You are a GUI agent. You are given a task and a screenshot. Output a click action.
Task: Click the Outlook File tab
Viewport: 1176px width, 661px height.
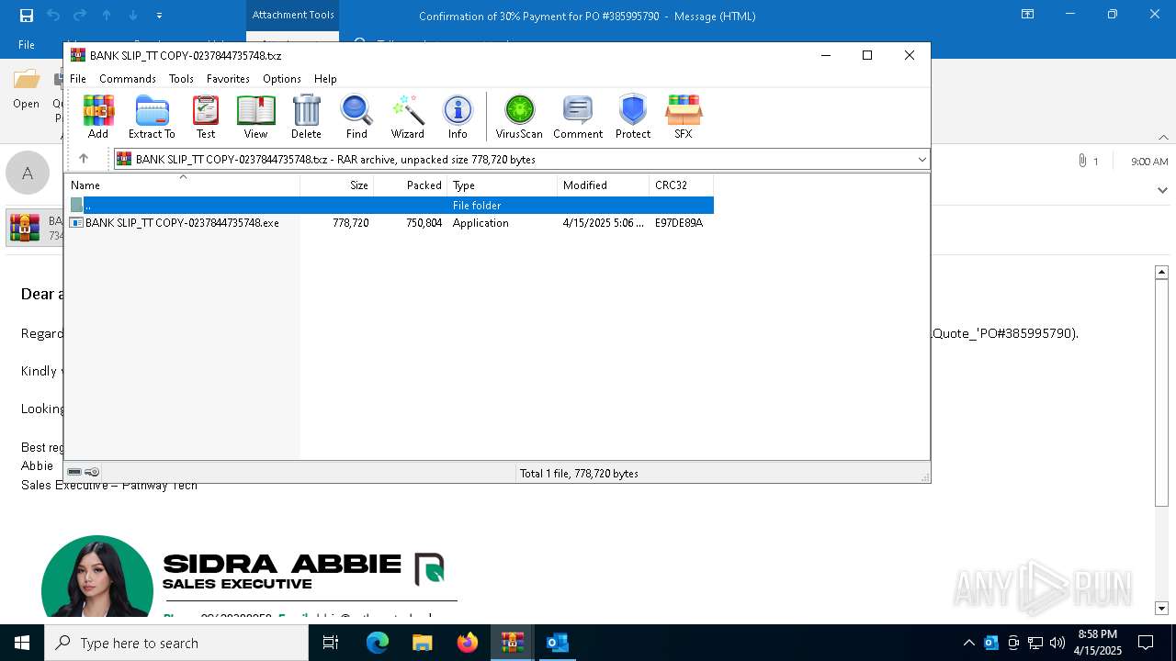coord(27,44)
